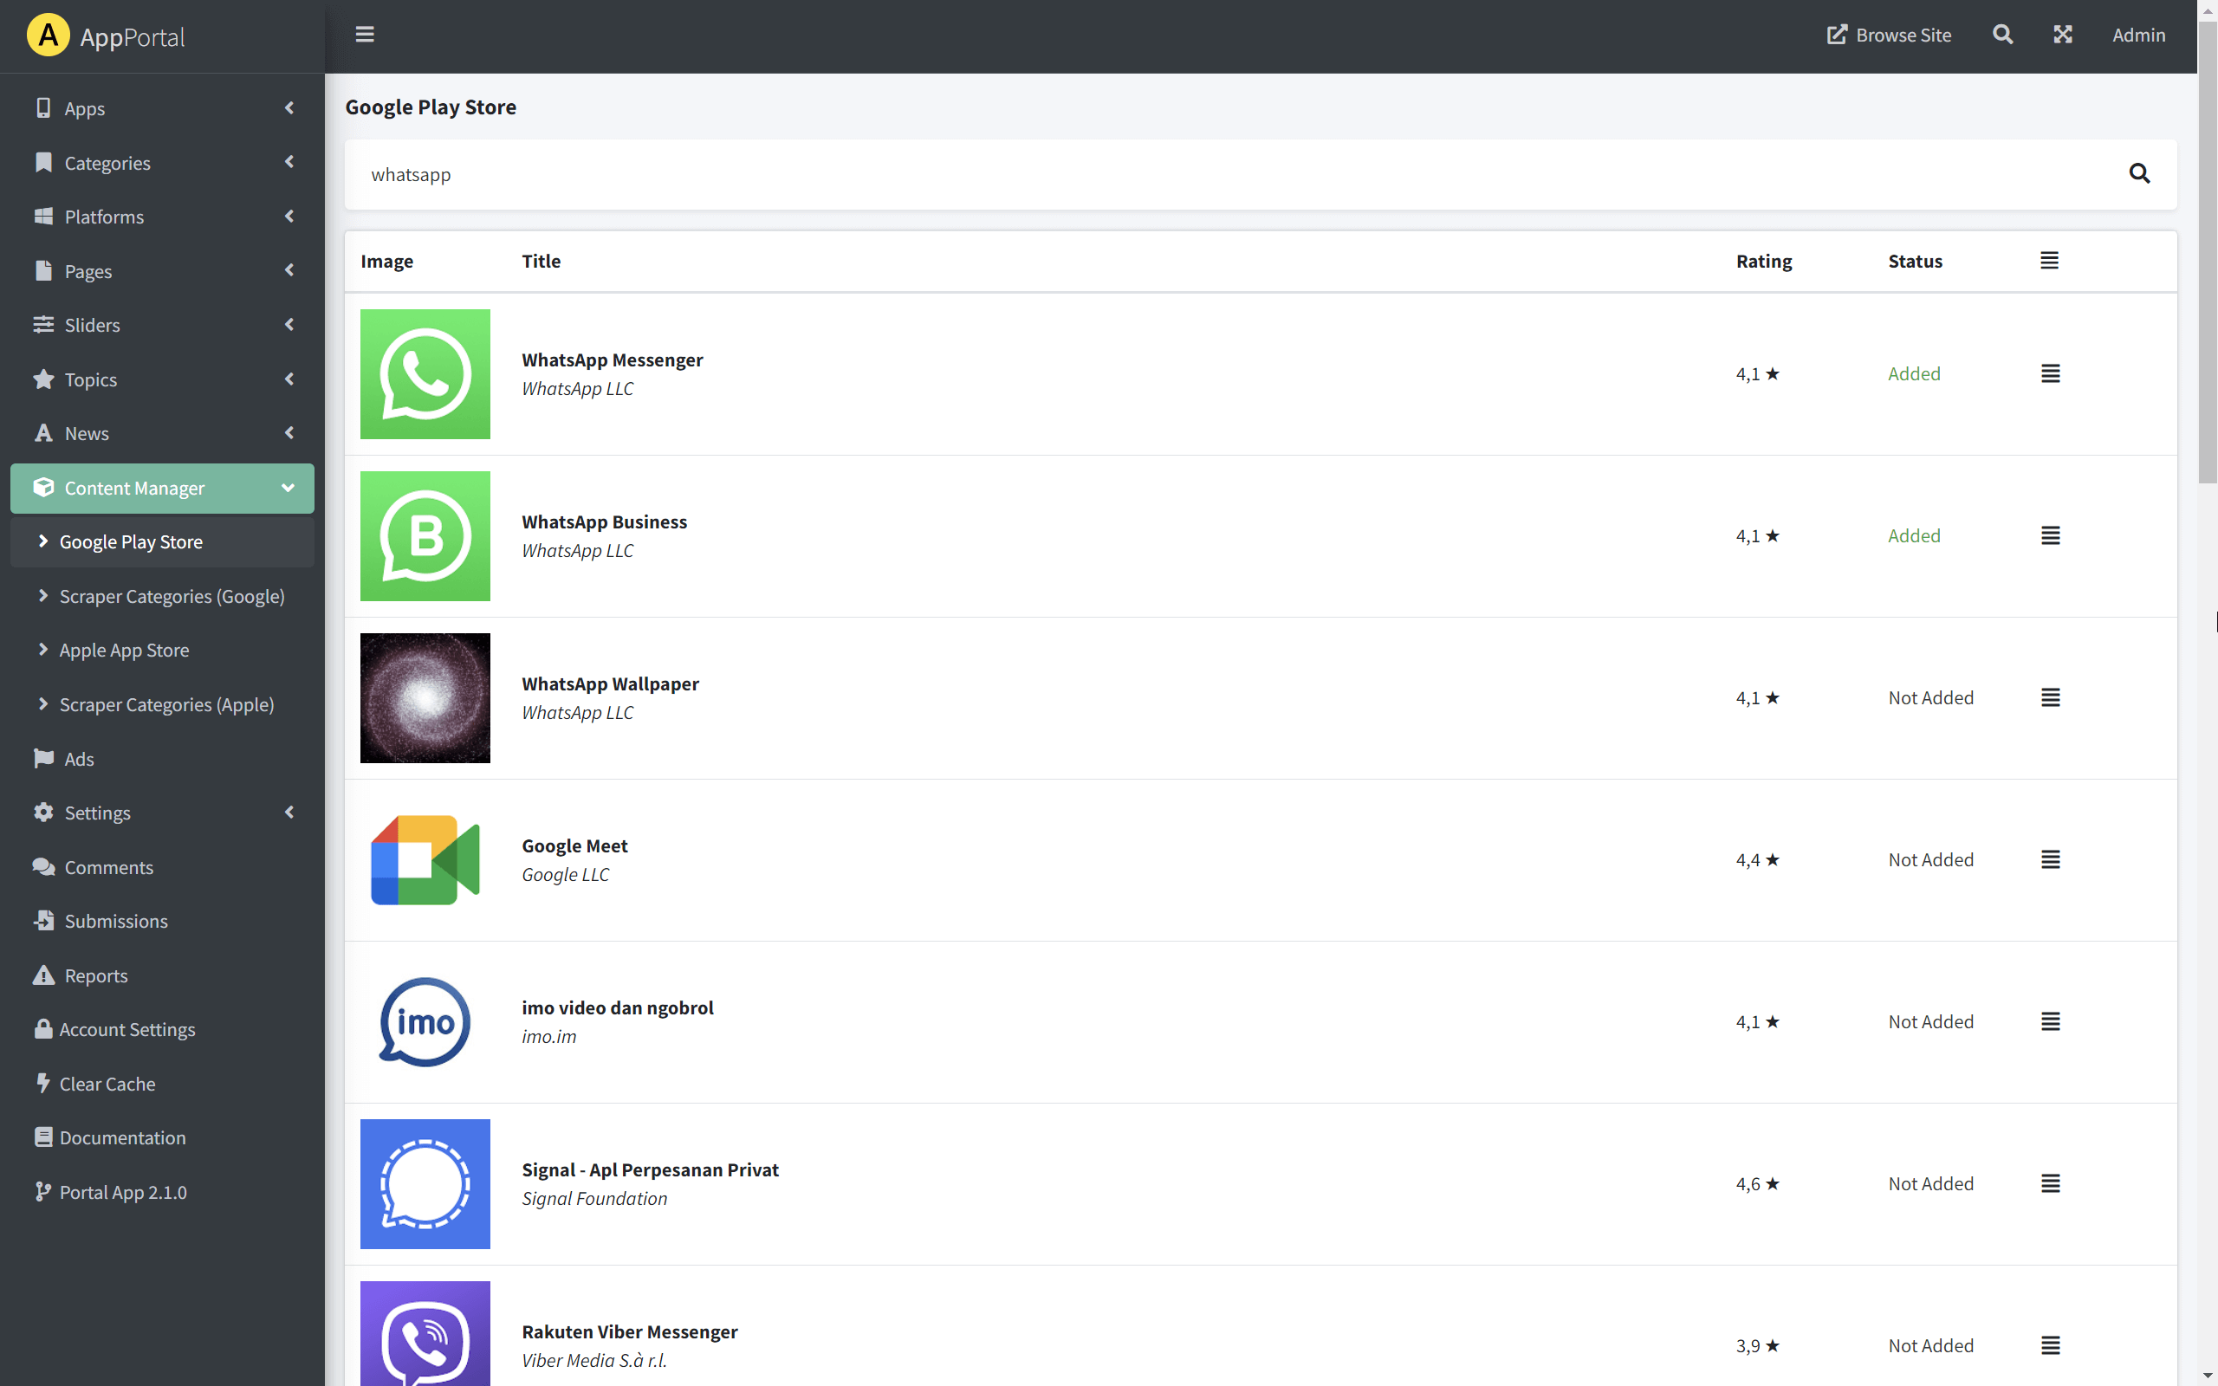This screenshot has height=1386, width=2218.
Task: Open the Comments icon in sidebar
Action: [x=43, y=866]
